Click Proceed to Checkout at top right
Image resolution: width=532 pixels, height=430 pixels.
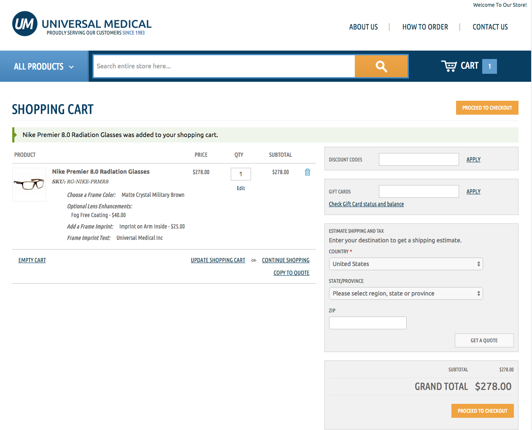pos(487,108)
